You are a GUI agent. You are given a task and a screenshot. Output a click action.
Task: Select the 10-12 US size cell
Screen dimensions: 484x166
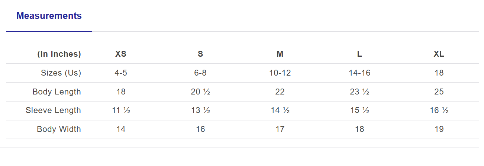(x=280, y=73)
